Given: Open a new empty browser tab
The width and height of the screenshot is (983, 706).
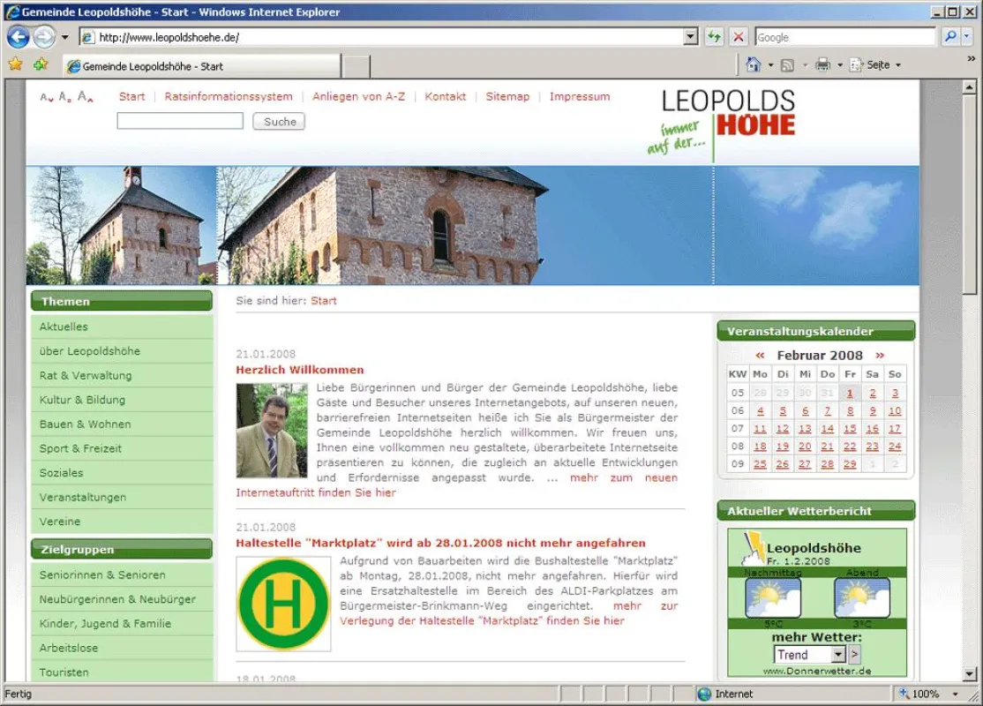Looking at the screenshot, I should (x=356, y=66).
